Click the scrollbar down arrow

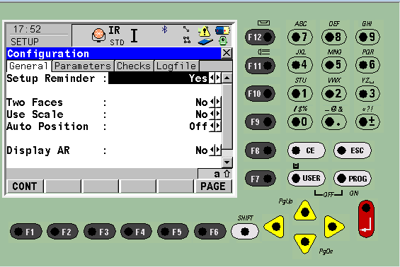click(227, 162)
